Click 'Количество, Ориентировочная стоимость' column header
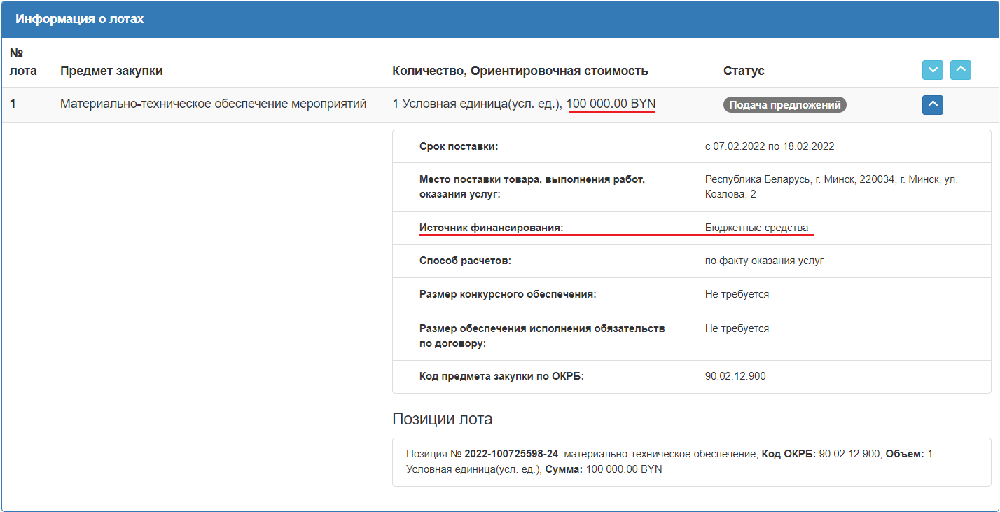Viewport: 1000px width, 512px height. click(520, 71)
